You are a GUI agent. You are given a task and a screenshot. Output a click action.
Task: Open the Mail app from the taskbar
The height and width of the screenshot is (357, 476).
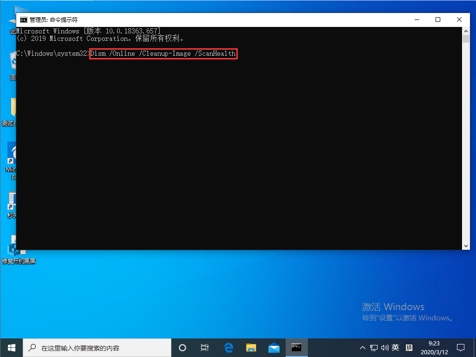pyautogui.click(x=274, y=347)
